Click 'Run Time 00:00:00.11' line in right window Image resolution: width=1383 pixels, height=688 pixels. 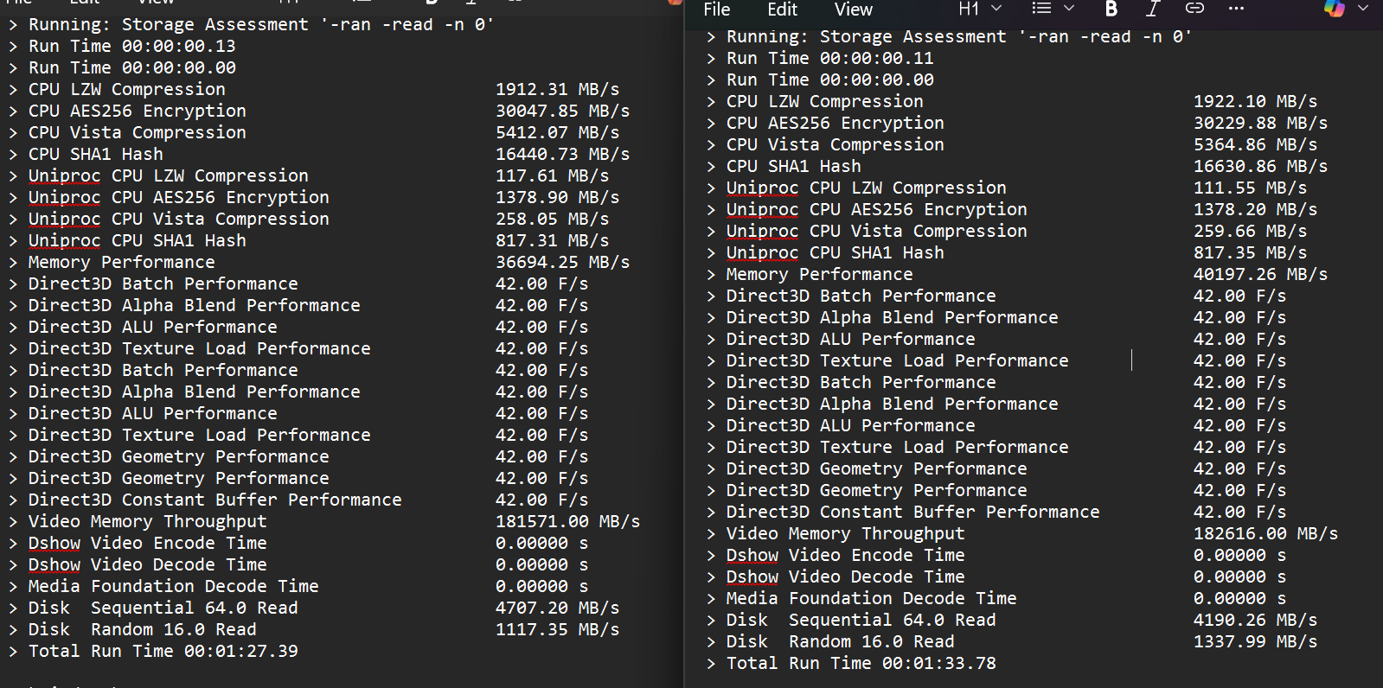pos(829,58)
